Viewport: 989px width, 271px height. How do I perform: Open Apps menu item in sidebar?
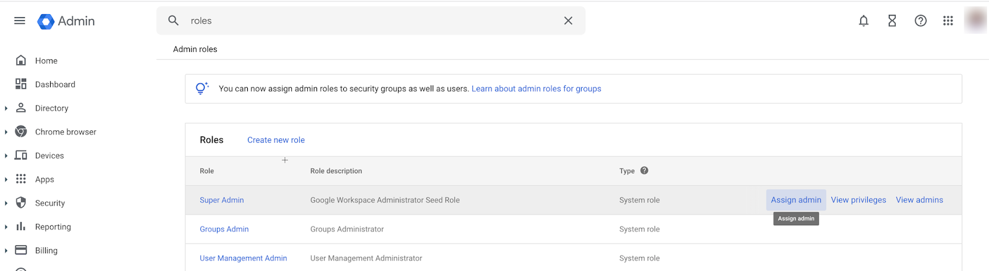(45, 180)
